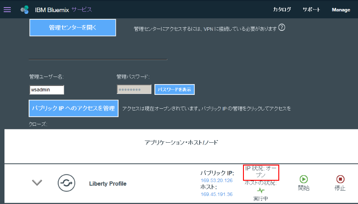Click the パスワードを表示 button

[x=175, y=89]
